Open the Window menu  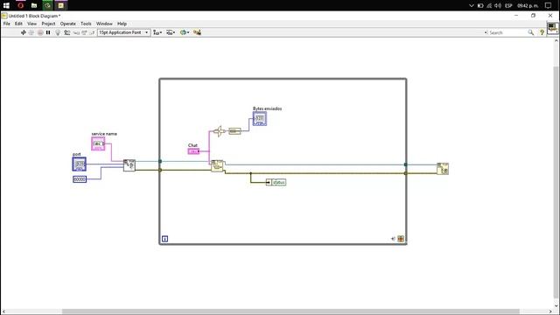click(104, 24)
